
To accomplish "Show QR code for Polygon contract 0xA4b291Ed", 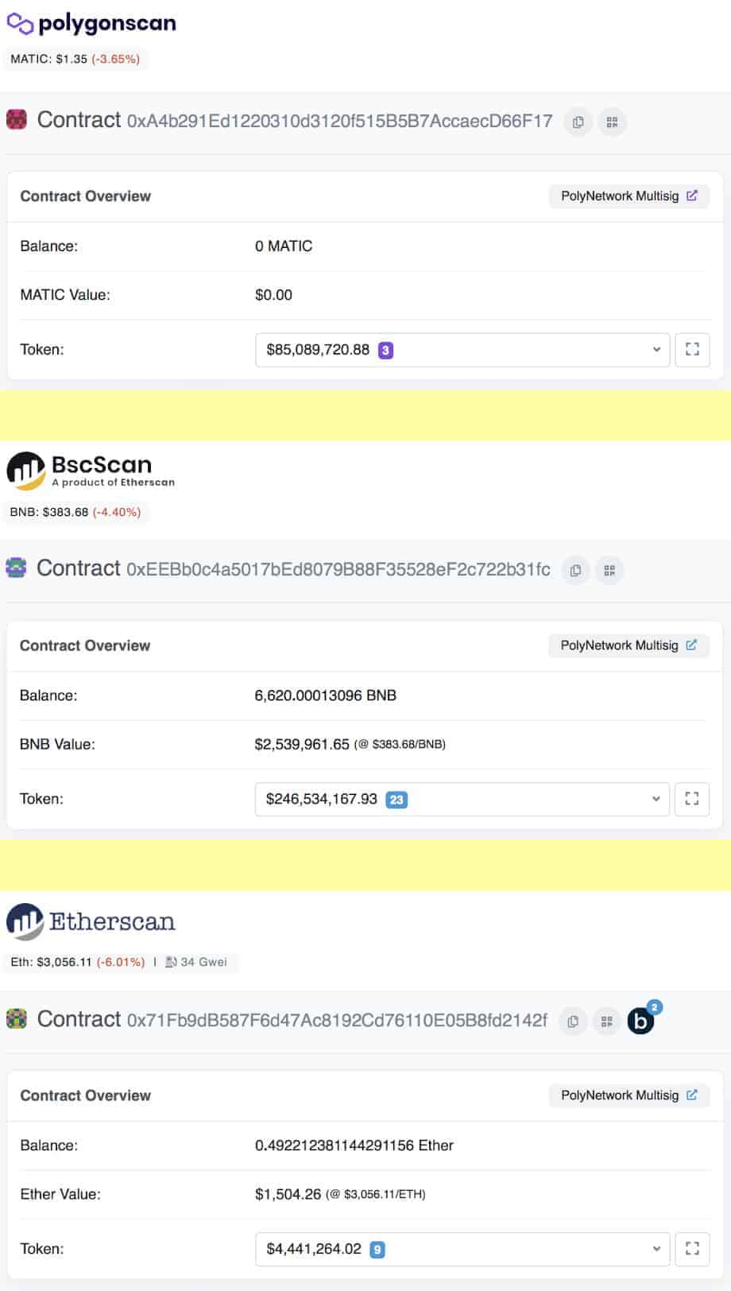I will click(x=612, y=122).
